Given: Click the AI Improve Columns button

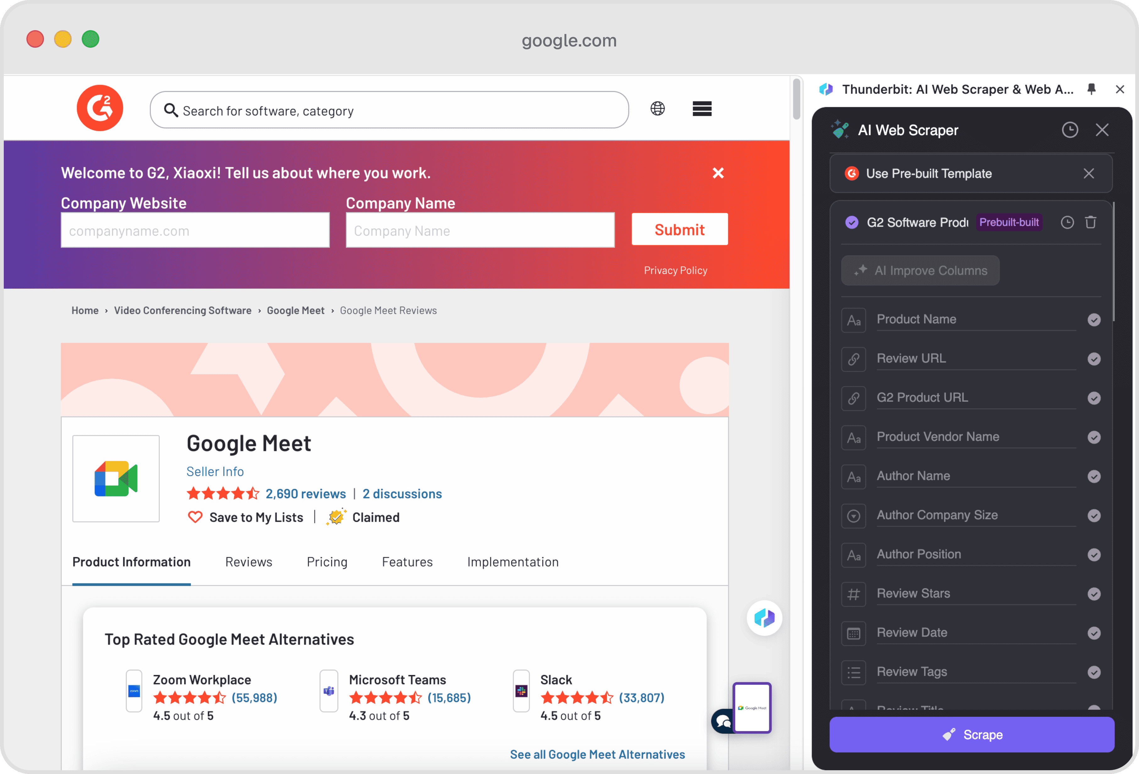Looking at the screenshot, I should 920,270.
